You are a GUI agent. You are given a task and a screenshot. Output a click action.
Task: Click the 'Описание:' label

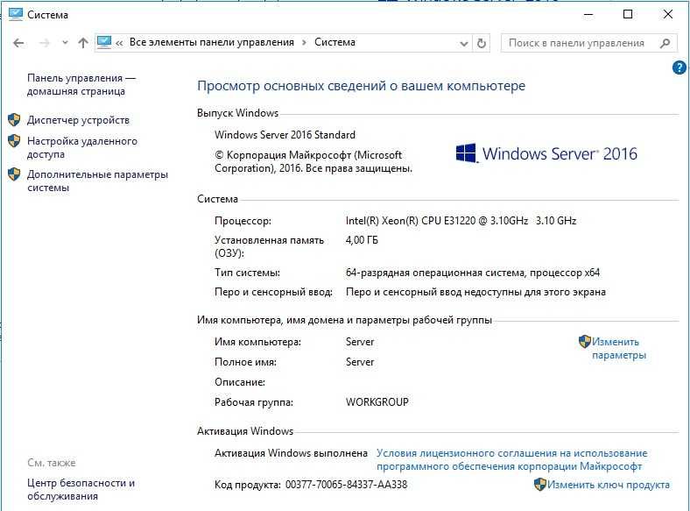tap(240, 382)
